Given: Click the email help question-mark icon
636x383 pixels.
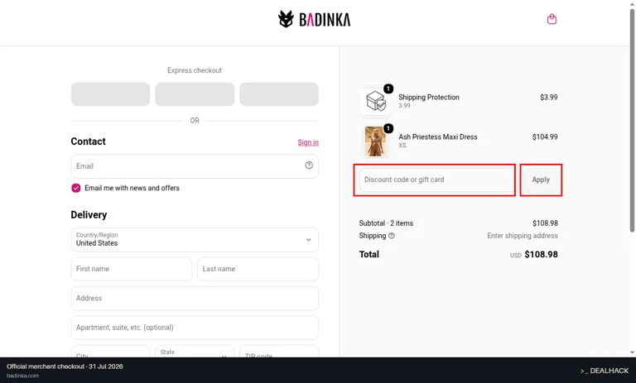Looking at the screenshot, I should pos(309,165).
